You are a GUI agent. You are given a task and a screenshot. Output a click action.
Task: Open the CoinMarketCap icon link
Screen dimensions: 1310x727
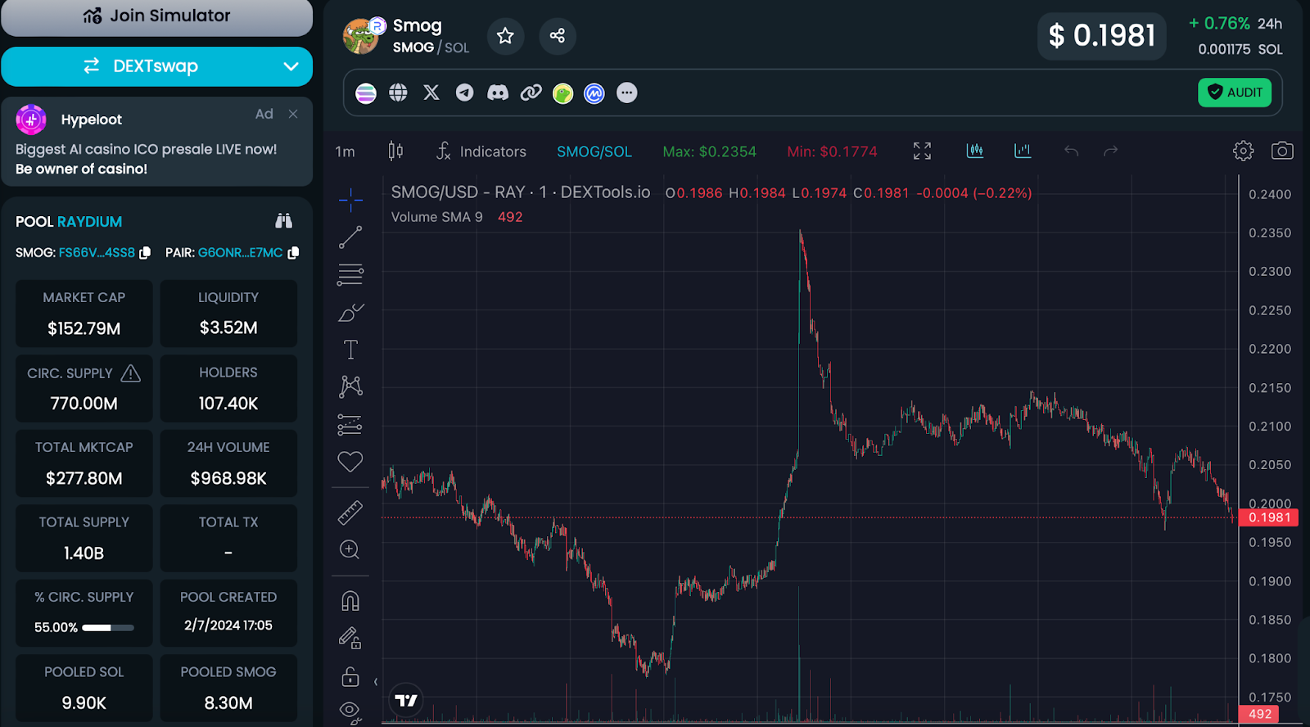594,93
